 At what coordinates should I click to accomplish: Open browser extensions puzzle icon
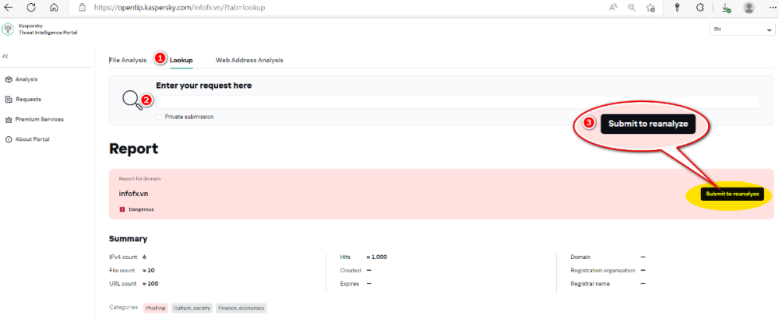click(x=700, y=8)
